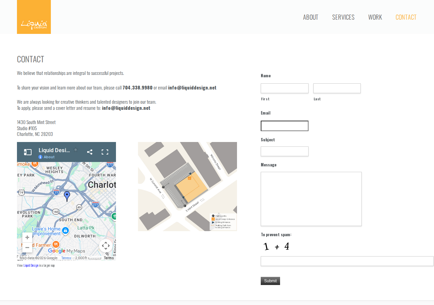Viewport: 434px width, 305px height.
Task: Click the blue location pin marker
Action: click(x=67, y=196)
